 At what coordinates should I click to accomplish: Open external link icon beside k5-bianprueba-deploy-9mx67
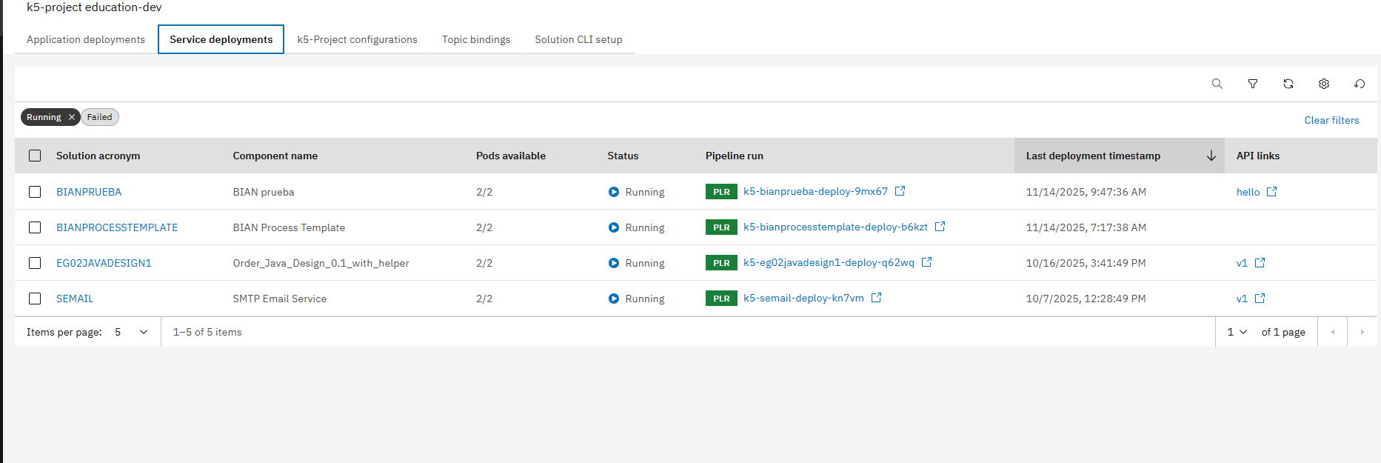(x=900, y=191)
